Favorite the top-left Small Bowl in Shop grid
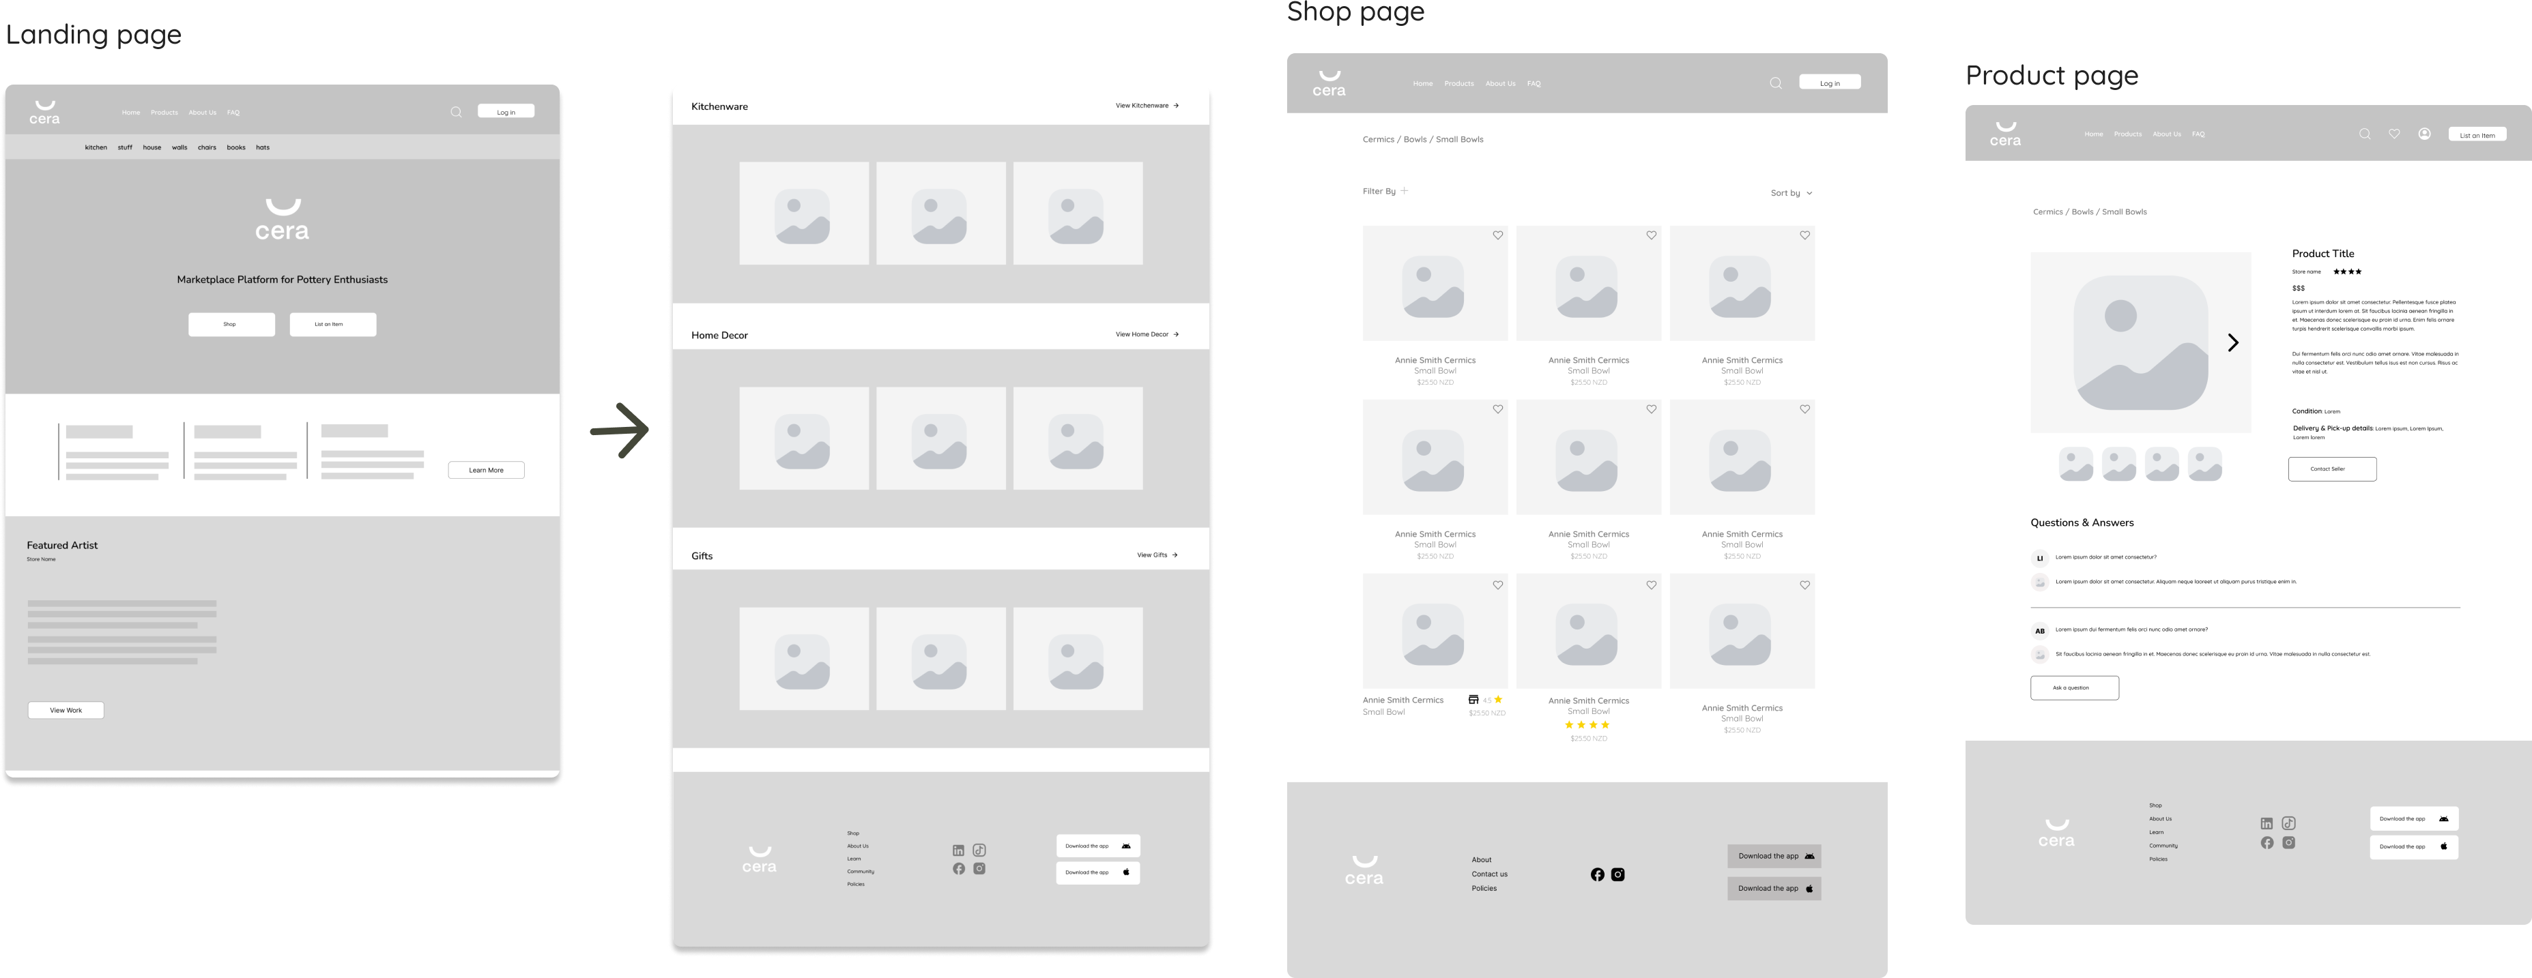The width and height of the screenshot is (2532, 978). tap(1498, 236)
